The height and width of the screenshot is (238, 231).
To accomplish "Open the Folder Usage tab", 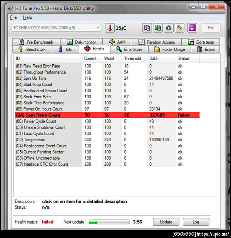I will pyautogui.click(x=169, y=49).
